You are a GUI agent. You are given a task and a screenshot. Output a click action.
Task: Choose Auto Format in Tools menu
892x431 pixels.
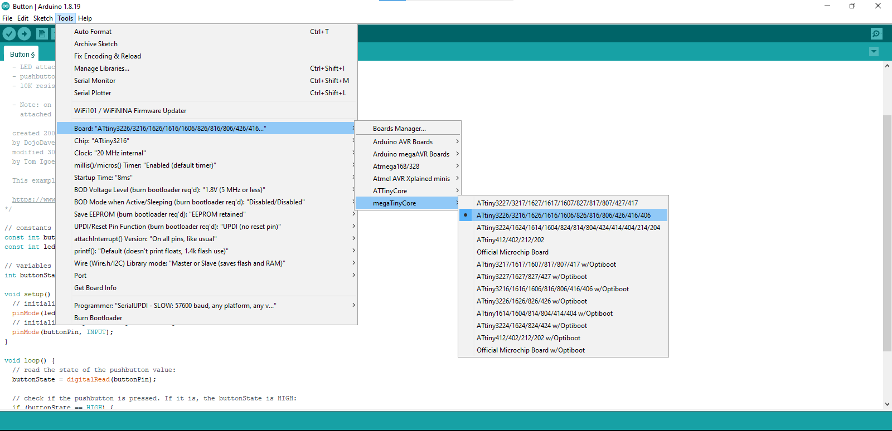(x=206, y=32)
